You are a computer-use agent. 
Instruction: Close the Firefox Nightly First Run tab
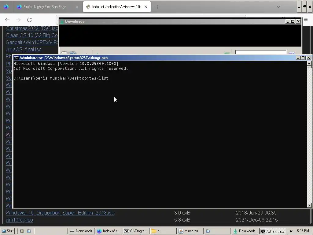pos(77,7)
